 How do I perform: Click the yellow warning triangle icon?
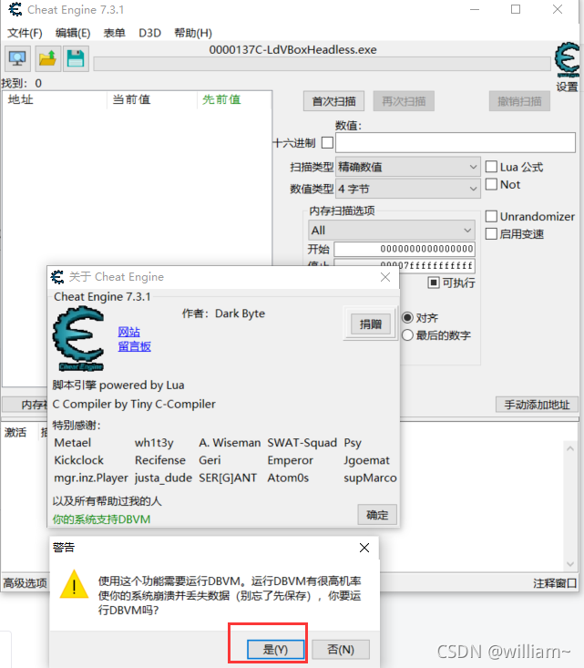pyautogui.click(x=74, y=584)
